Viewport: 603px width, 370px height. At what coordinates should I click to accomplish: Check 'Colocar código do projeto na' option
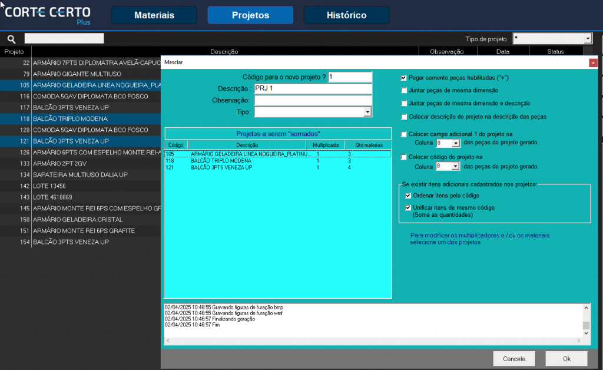403,157
